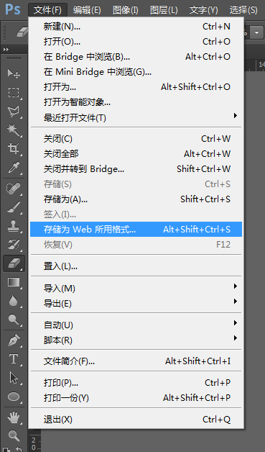Open the tool preset dropdown arrow
Viewport: 265px width, 452px height.
click(256, 32)
